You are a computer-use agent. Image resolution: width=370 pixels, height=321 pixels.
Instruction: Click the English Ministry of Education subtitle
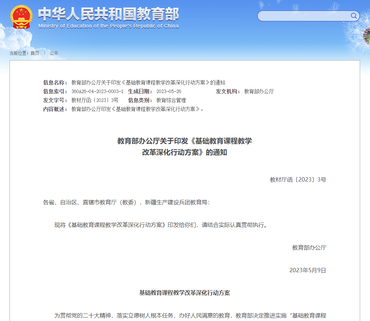[x=108, y=26]
